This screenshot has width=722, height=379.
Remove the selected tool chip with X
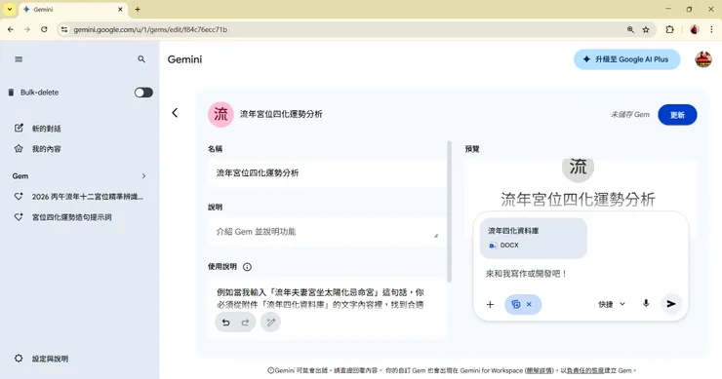[x=529, y=305]
